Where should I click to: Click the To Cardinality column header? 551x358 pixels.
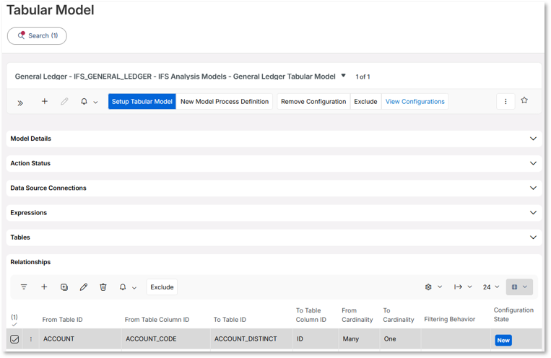tap(399, 315)
